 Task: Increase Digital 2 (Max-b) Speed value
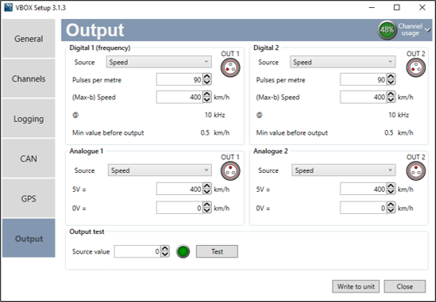[x=391, y=94]
